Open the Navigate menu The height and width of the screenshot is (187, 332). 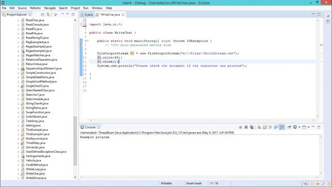[x=50, y=8]
